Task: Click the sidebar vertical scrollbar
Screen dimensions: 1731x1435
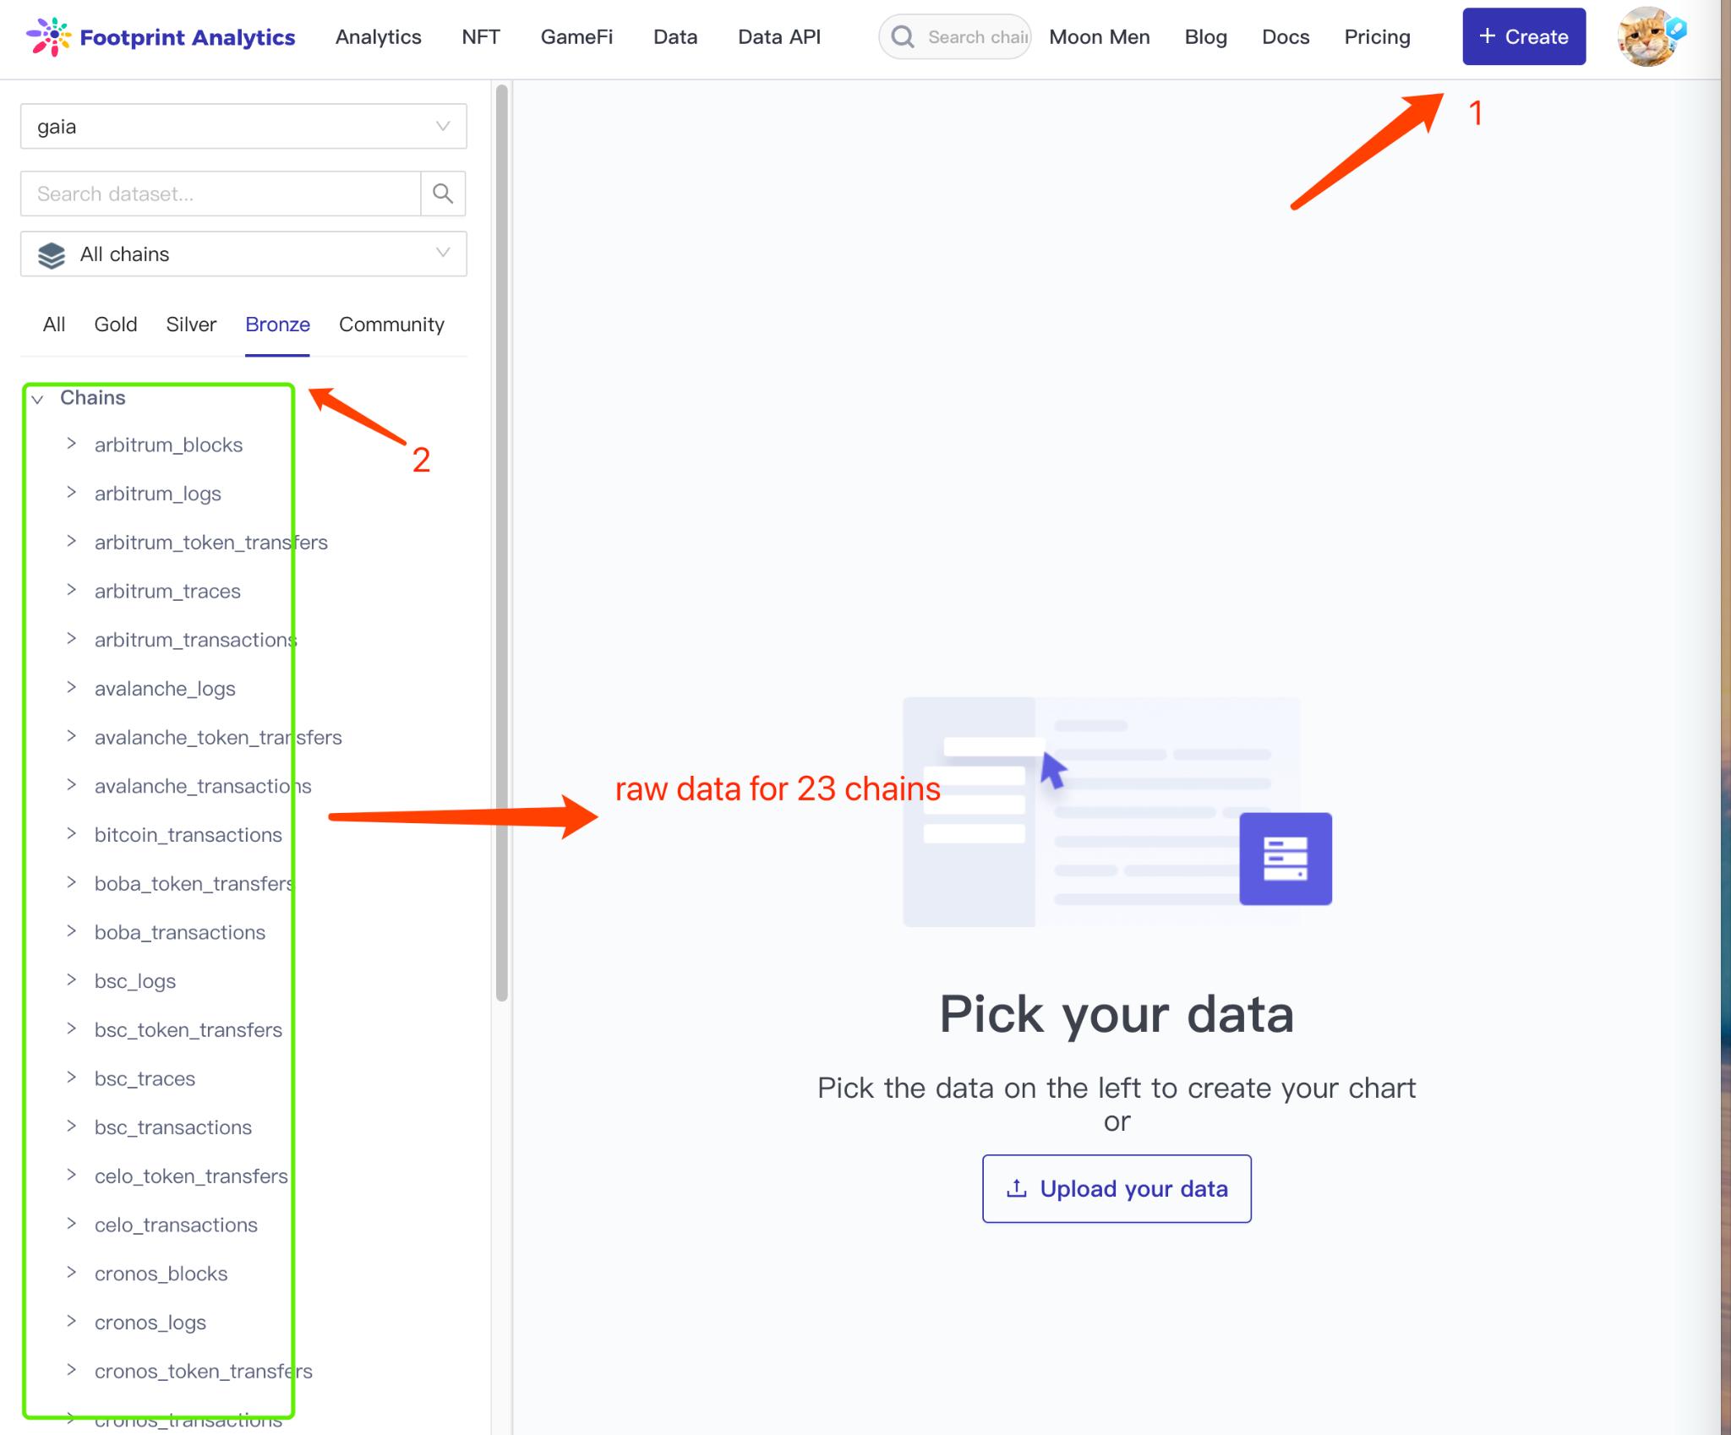Action: coord(502,543)
